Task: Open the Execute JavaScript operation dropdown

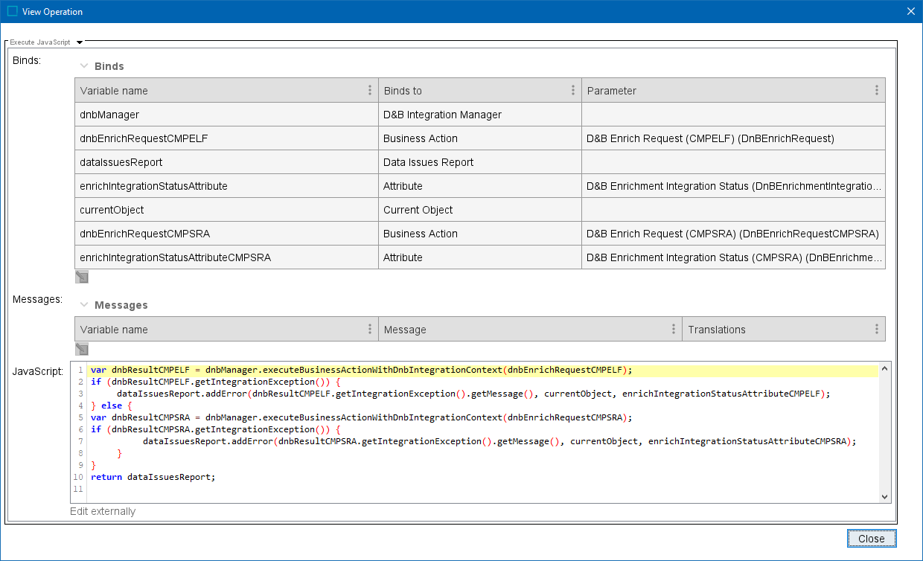Action: [x=80, y=42]
